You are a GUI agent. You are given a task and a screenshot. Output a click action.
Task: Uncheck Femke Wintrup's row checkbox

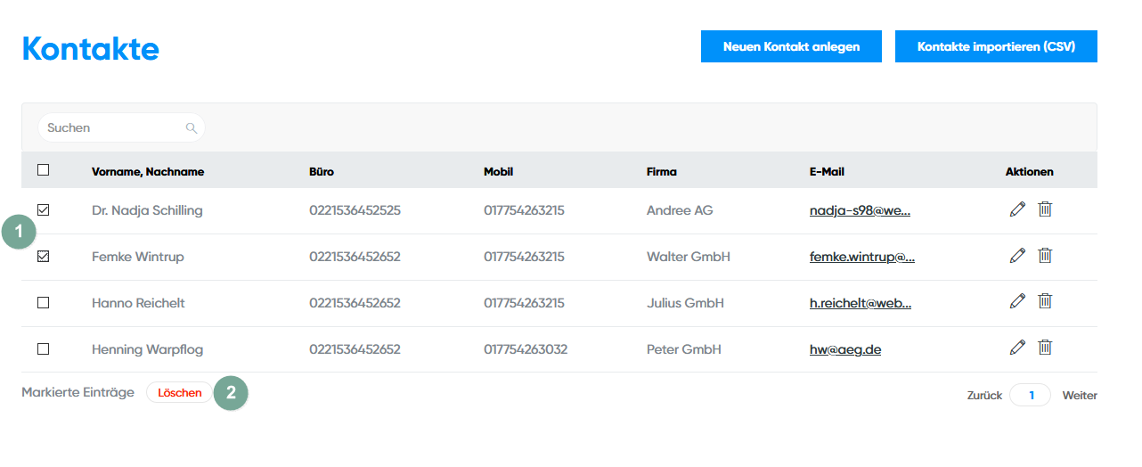point(44,257)
